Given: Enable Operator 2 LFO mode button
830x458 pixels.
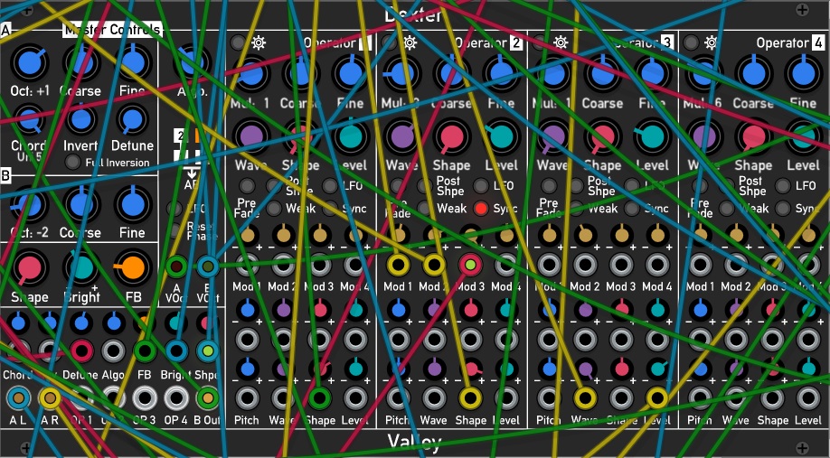Looking at the screenshot, I should (x=481, y=185).
